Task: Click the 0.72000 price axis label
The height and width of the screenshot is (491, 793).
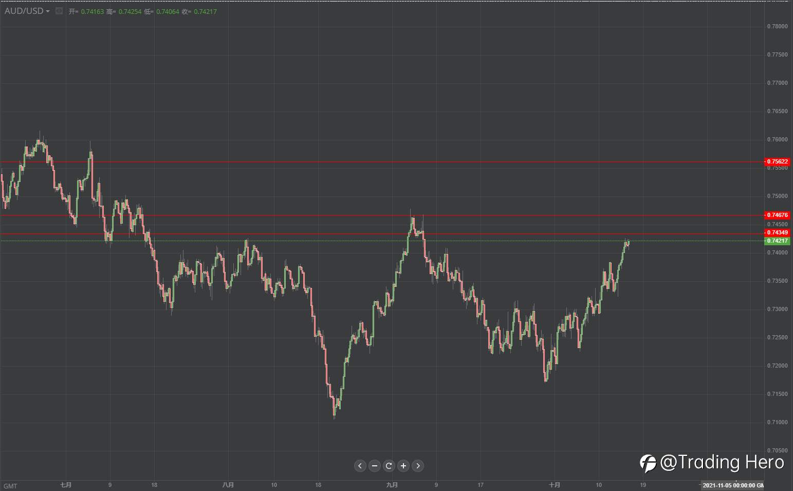Action: pos(777,366)
